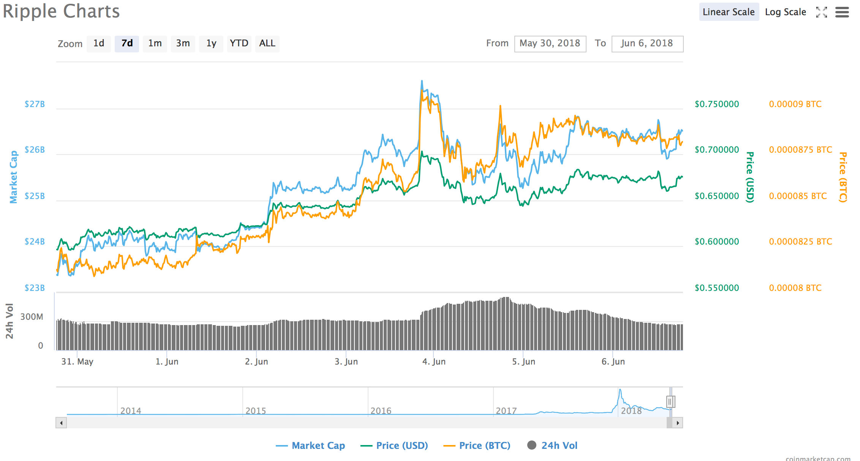Zoom chart to 1m range
The width and height of the screenshot is (860, 461).
coord(155,44)
